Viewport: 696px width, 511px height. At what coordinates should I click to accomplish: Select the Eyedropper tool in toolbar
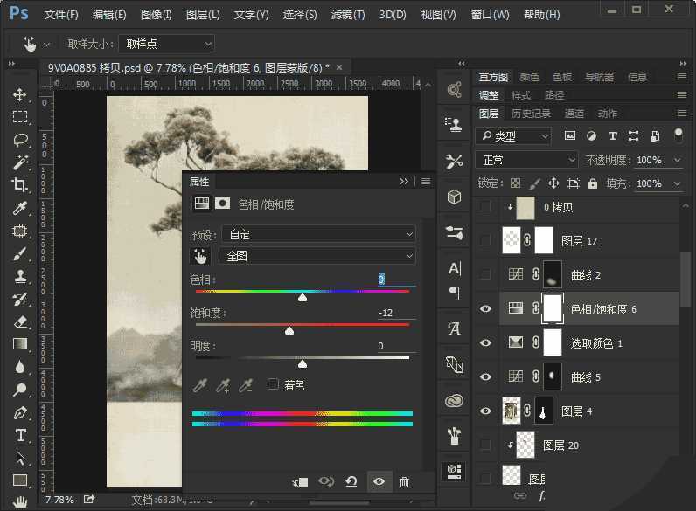pyautogui.click(x=19, y=208)
